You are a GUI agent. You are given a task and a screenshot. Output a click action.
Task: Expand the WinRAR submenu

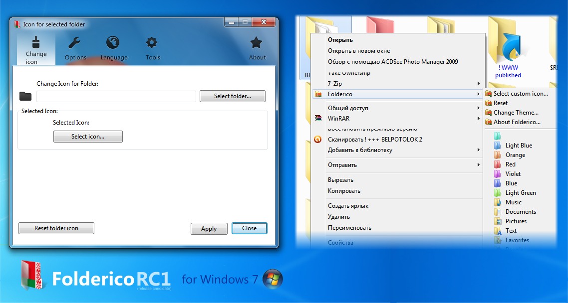[398, 118]
